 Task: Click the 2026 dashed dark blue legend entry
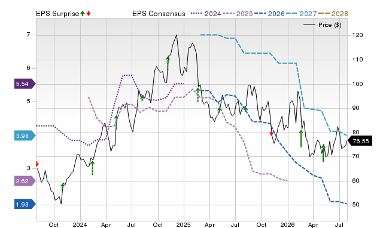click(269, 14)
